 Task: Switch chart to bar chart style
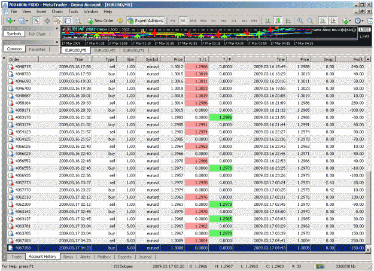click(267, 21)
